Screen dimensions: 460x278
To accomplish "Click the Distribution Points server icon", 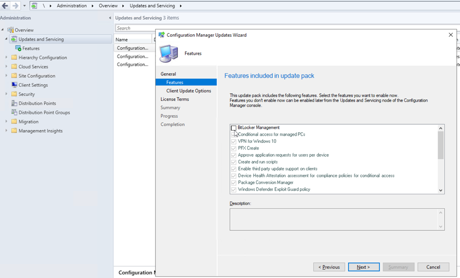I will 14,103.
